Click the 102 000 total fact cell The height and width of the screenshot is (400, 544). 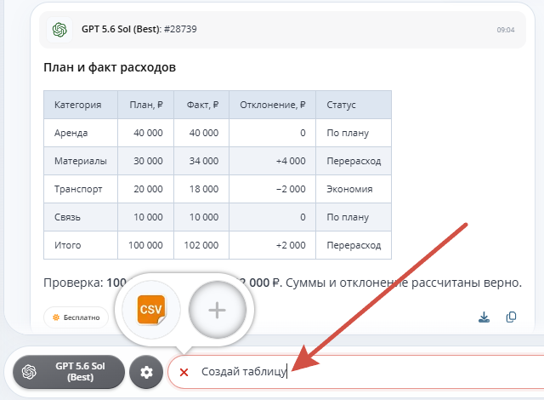[201, 245]
